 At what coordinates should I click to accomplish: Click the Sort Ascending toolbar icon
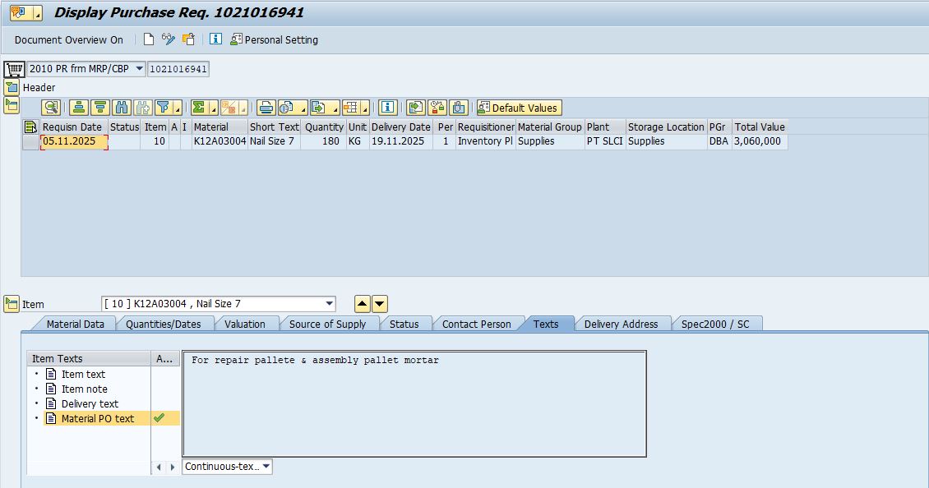[78, 108]
